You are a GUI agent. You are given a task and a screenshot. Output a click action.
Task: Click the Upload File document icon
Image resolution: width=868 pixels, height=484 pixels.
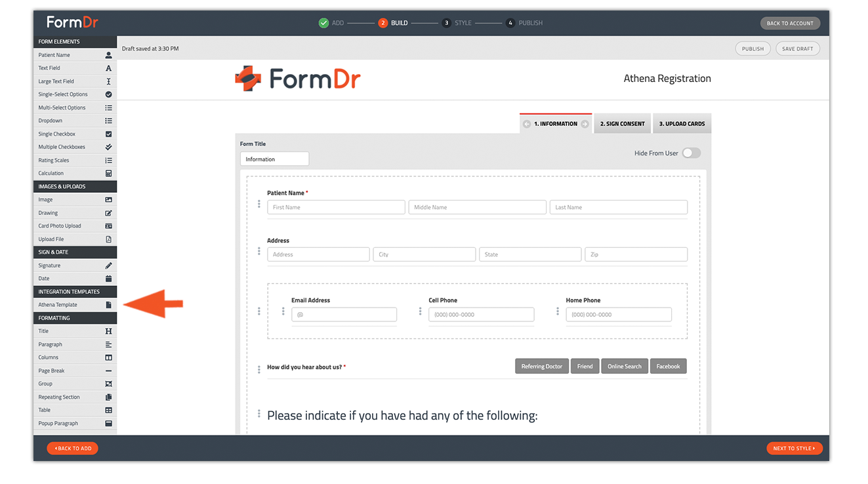109,239
